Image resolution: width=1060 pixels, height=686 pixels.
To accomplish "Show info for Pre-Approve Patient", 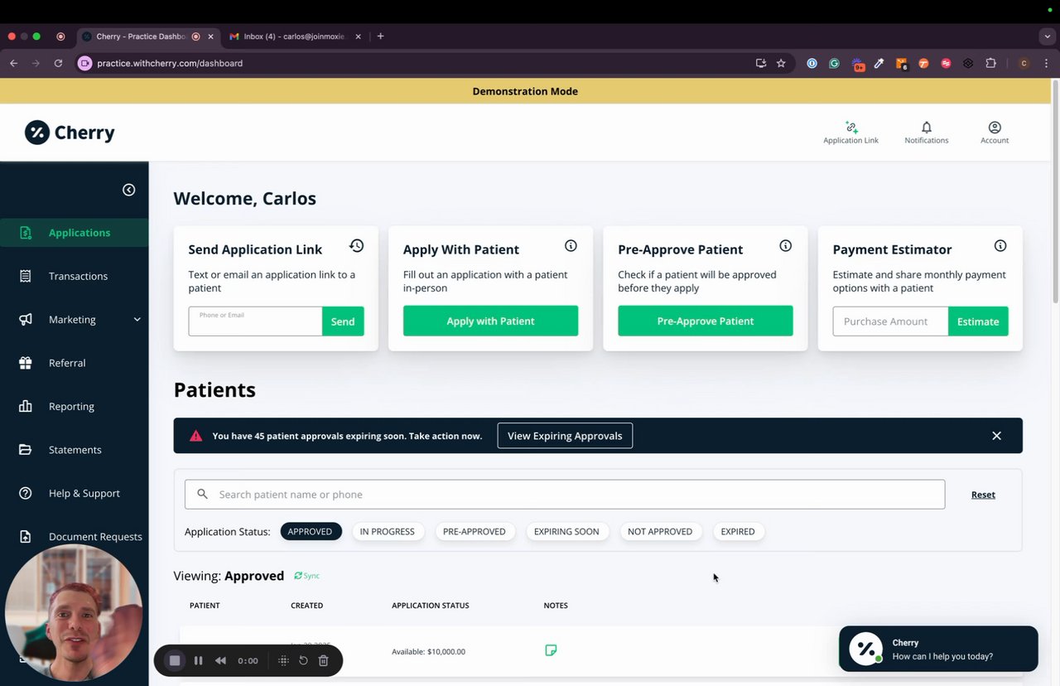I will [785, 246].
